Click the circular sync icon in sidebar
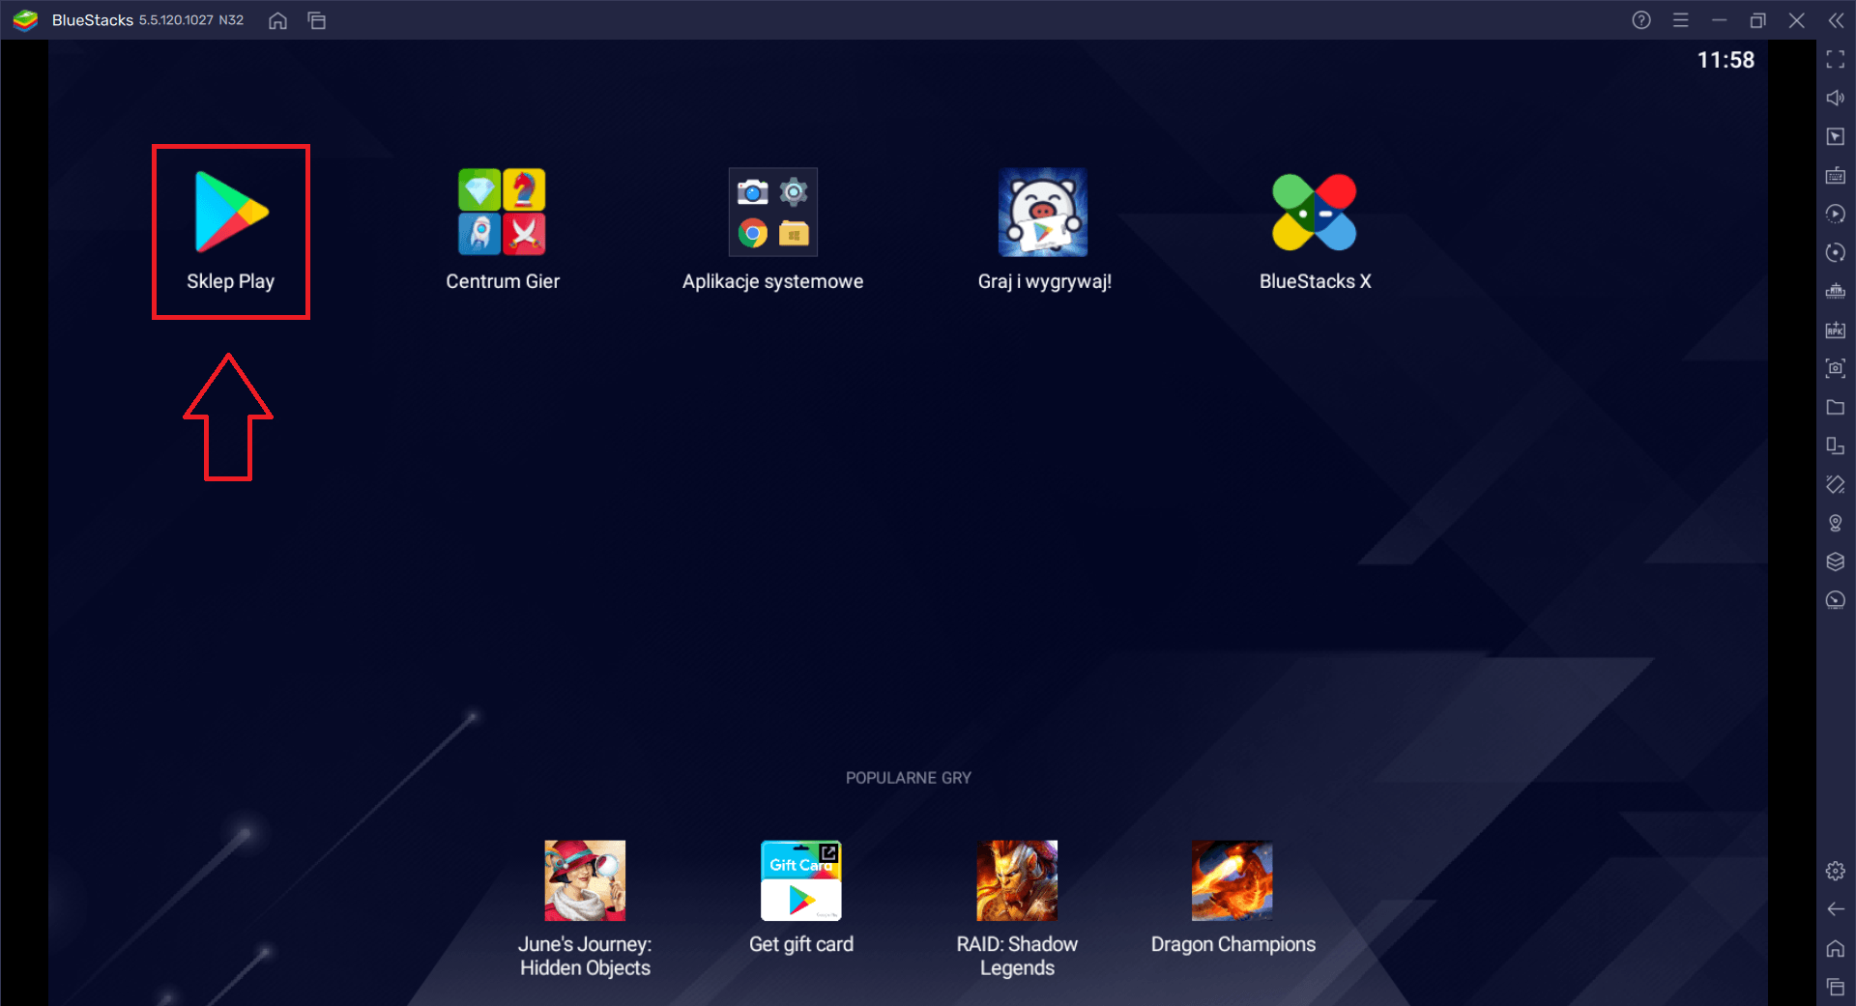Viewport: 1856px width, 1006px height. (x=1836, y=252)
